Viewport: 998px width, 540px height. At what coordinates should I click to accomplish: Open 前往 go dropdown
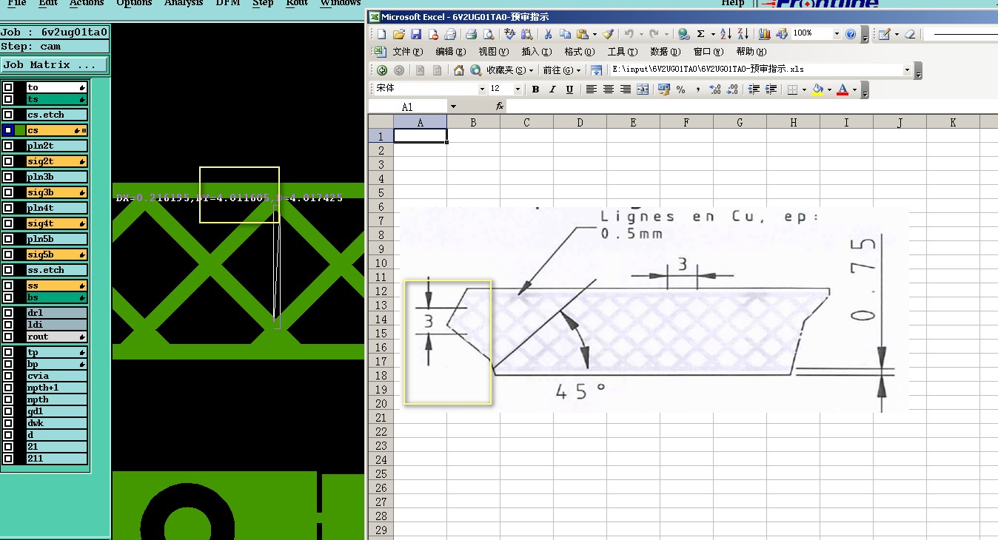coord(562,70)
